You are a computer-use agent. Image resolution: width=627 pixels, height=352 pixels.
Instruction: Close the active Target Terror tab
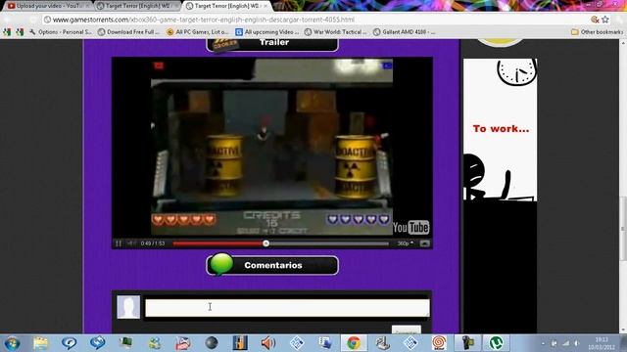[265, 6]
